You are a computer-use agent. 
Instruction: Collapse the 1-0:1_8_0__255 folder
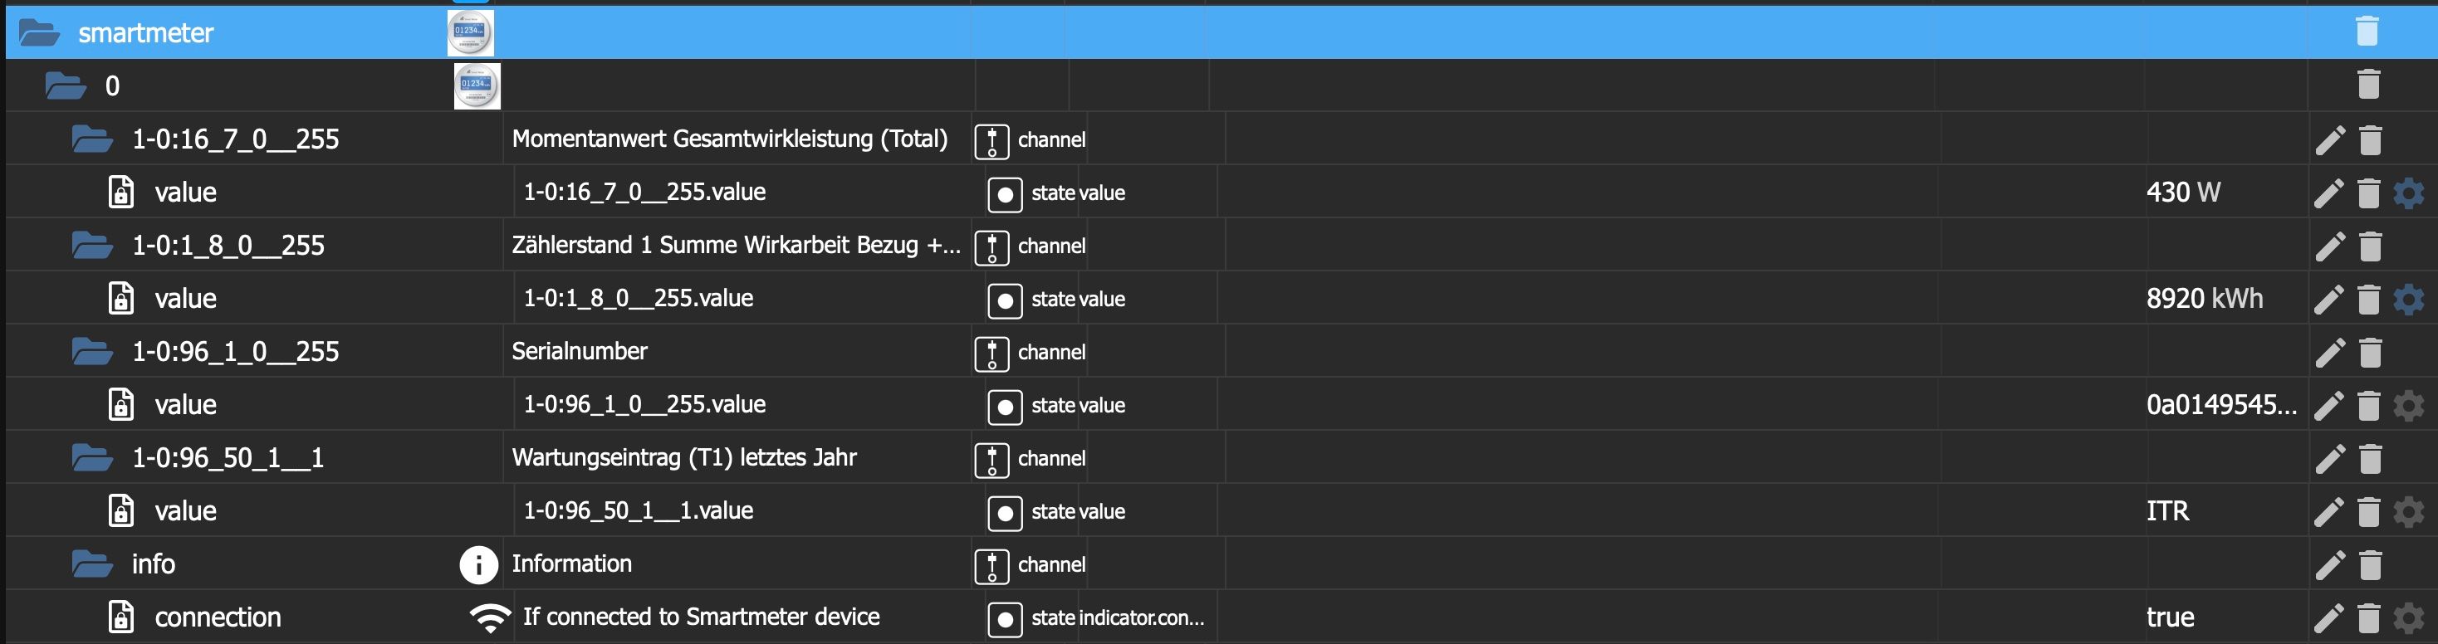93,246
